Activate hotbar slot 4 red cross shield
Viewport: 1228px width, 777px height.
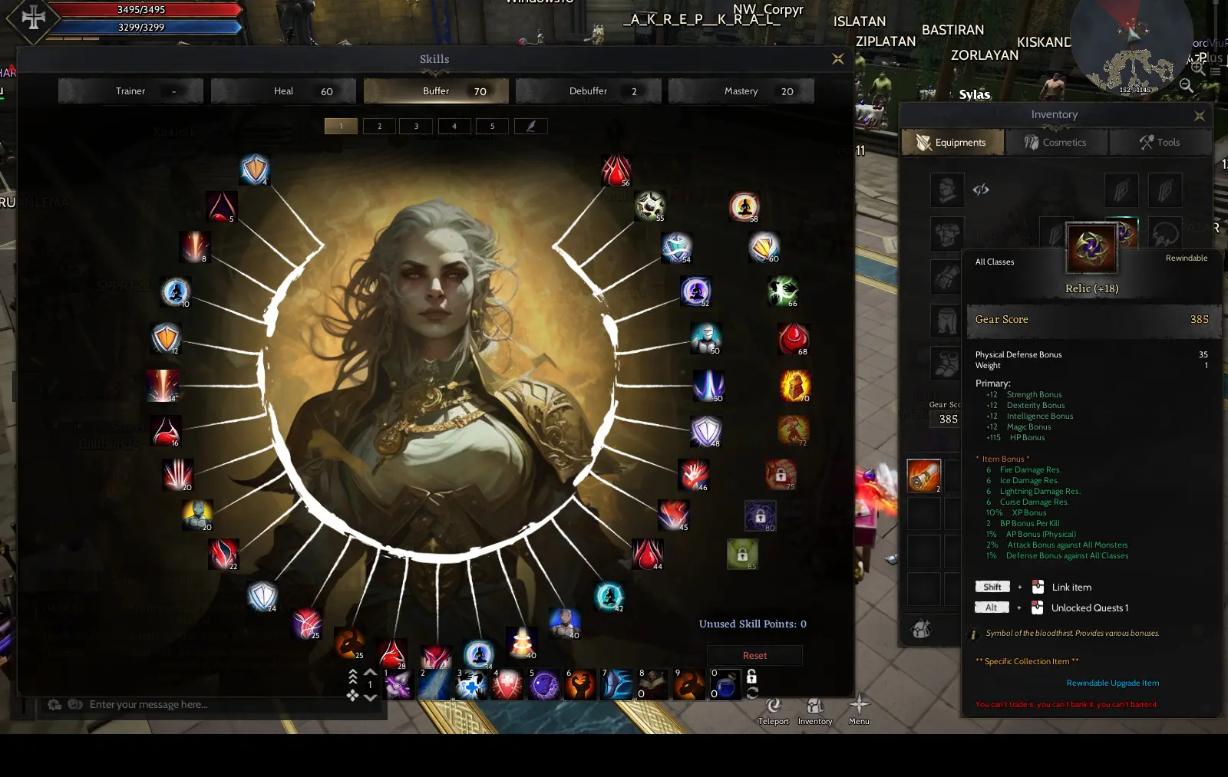pos(507,685)
